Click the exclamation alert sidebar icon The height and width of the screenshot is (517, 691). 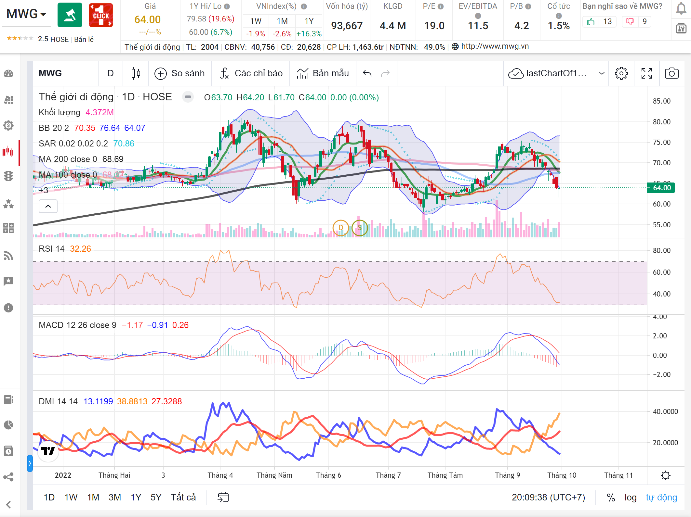point(8,308)
